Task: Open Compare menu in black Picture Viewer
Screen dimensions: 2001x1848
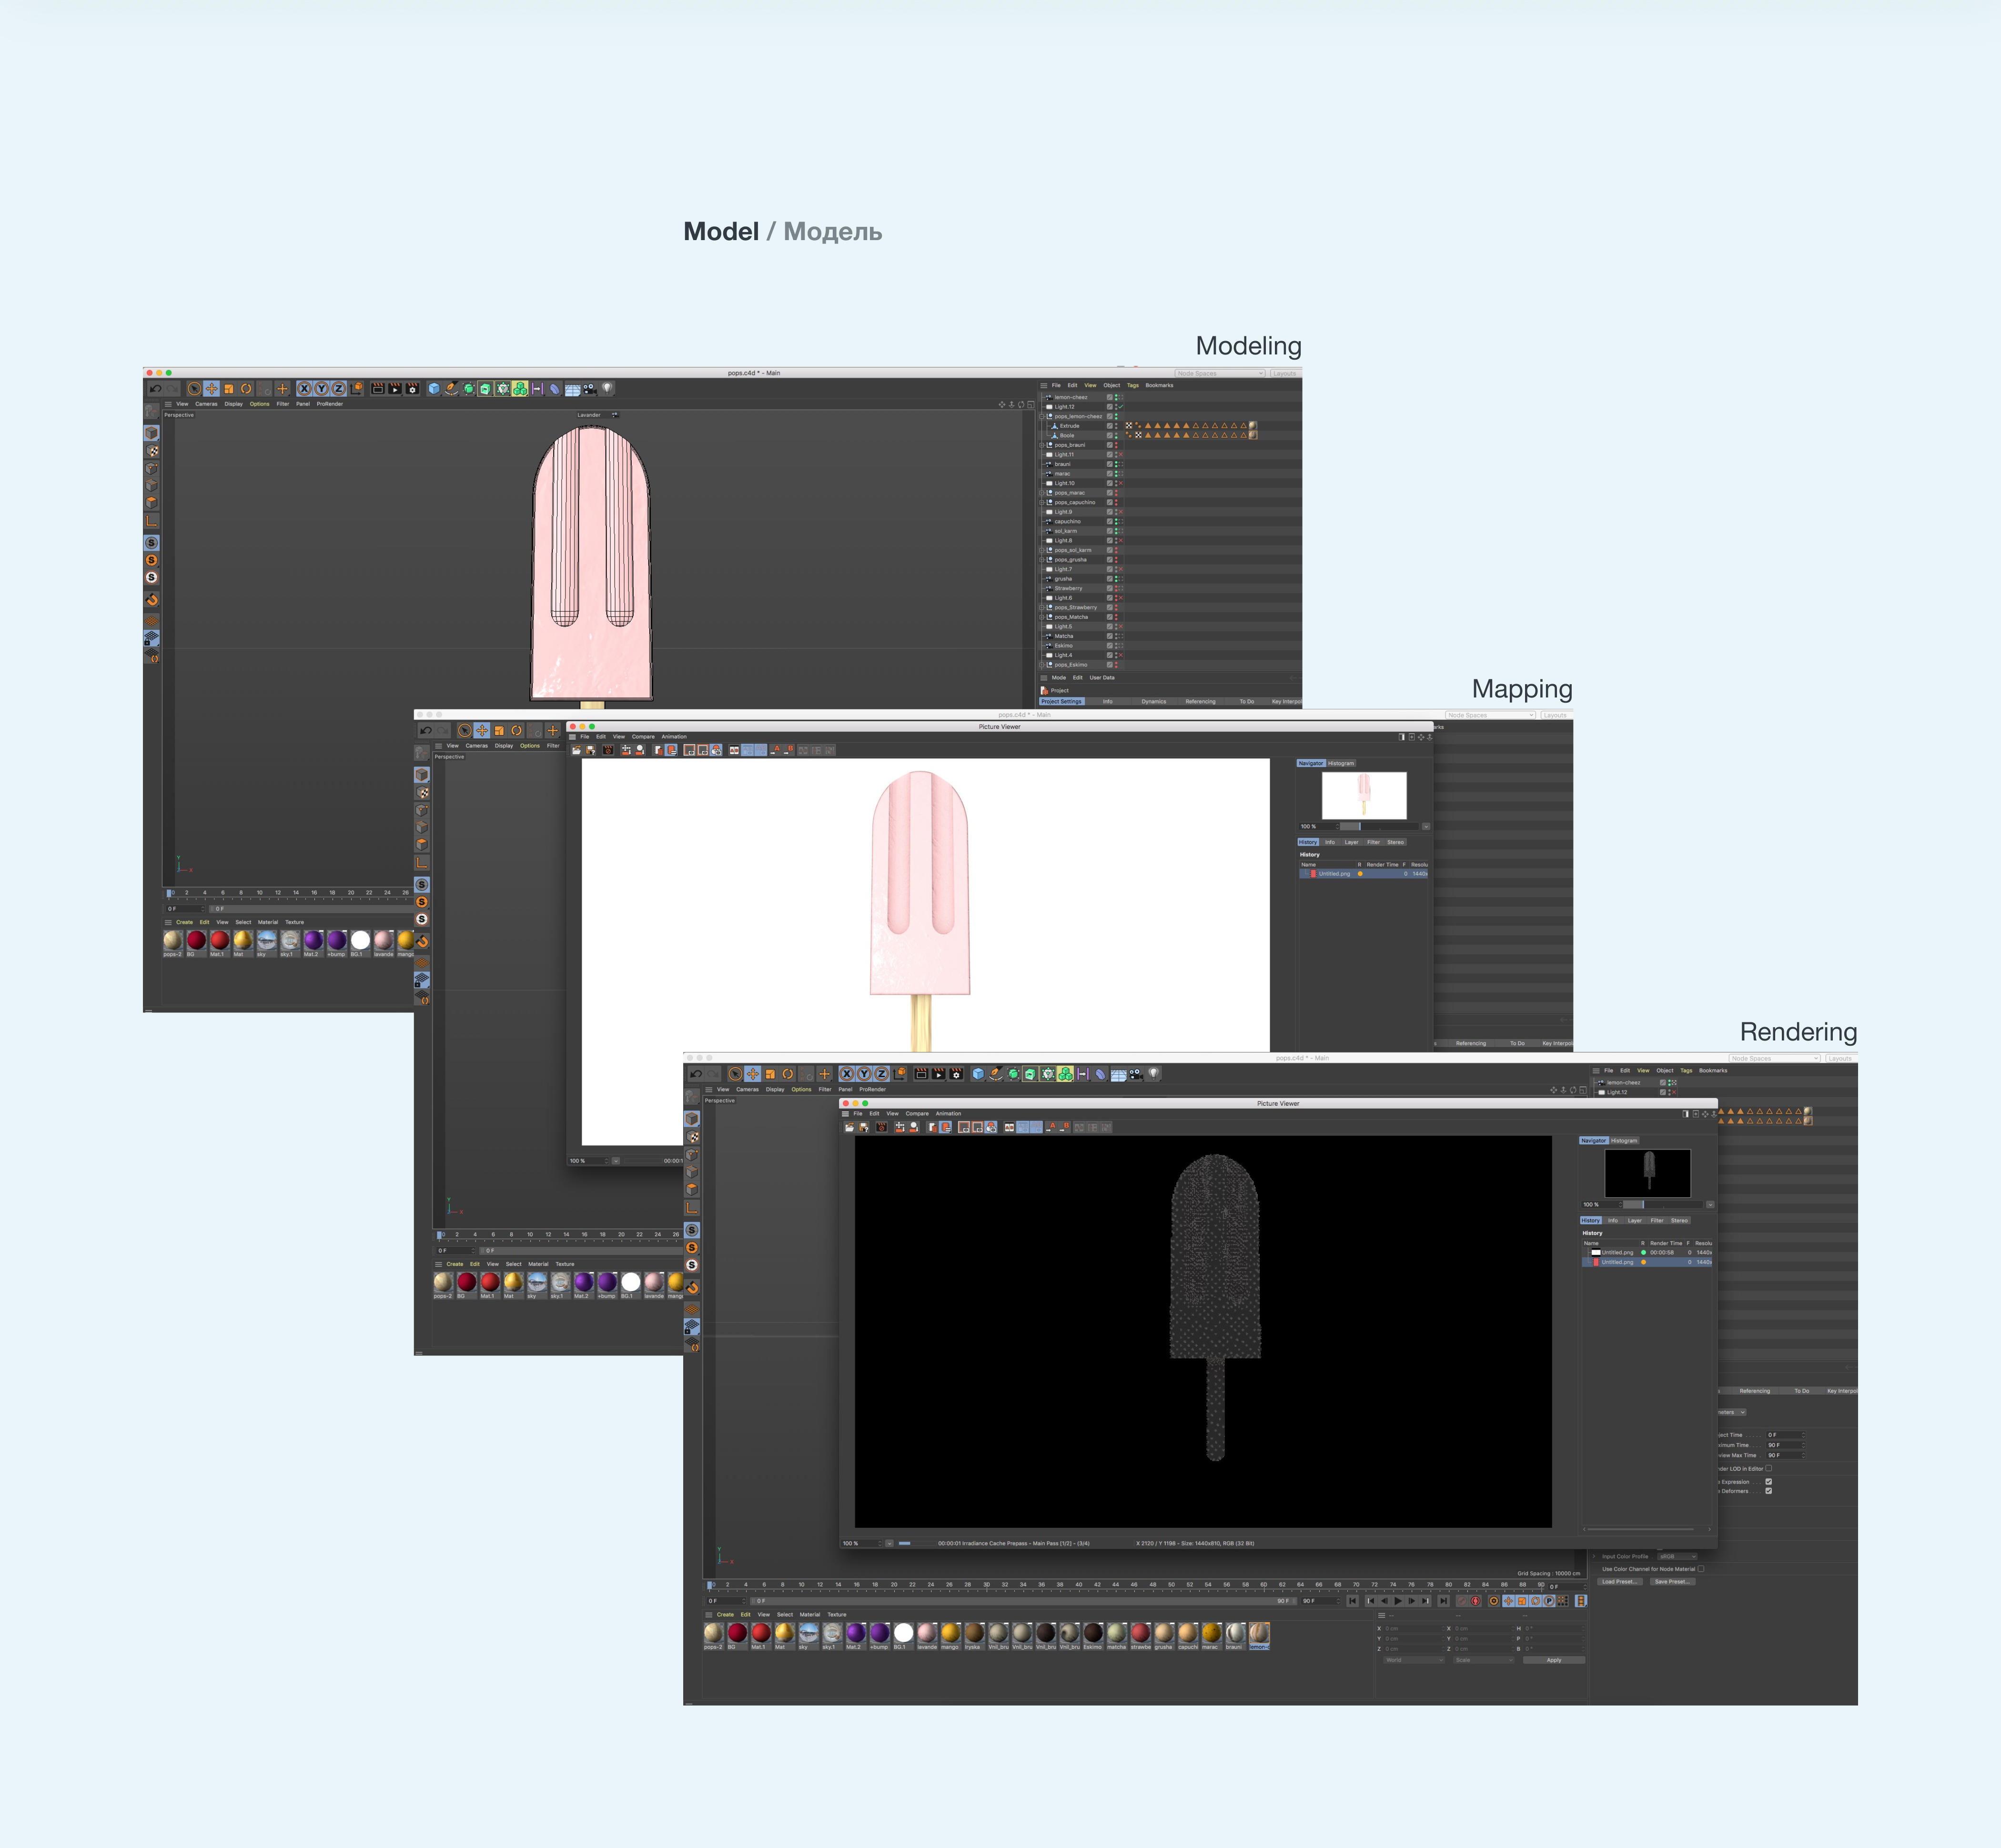Action: pyautogui.click(x=916, y=1113)
